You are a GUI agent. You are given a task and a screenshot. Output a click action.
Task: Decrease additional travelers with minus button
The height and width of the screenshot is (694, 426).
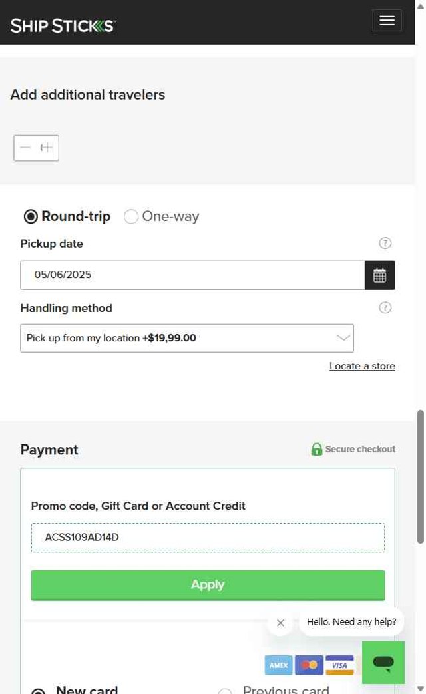coord(25,148)
